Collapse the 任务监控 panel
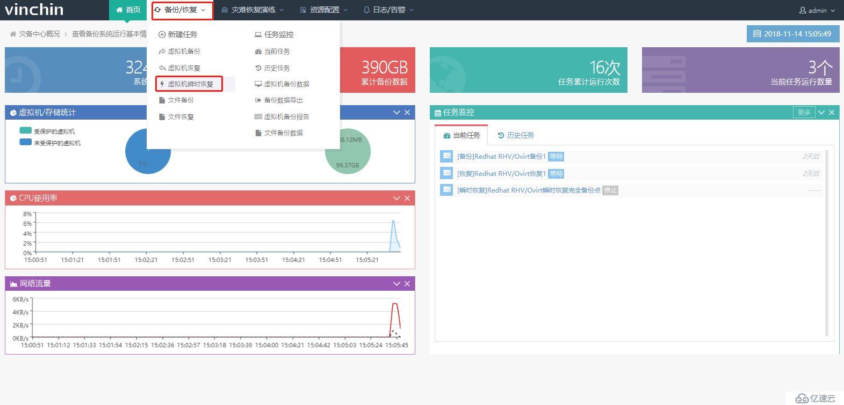Screen dimensions: 844x405 821,112
